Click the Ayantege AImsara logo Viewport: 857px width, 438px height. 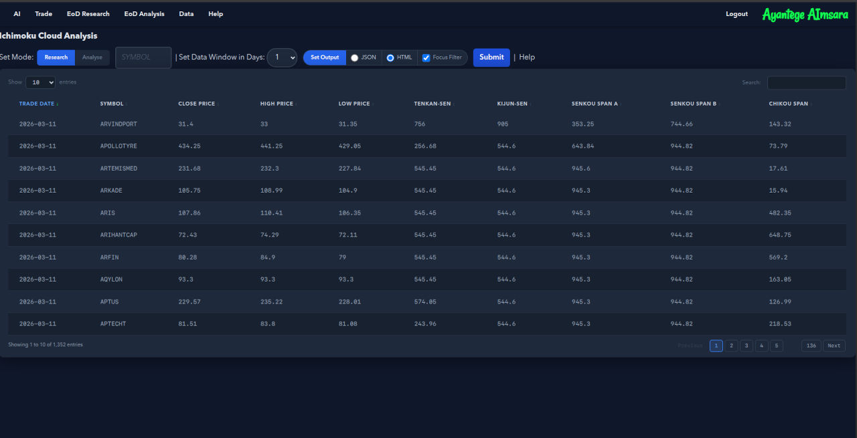805,13
